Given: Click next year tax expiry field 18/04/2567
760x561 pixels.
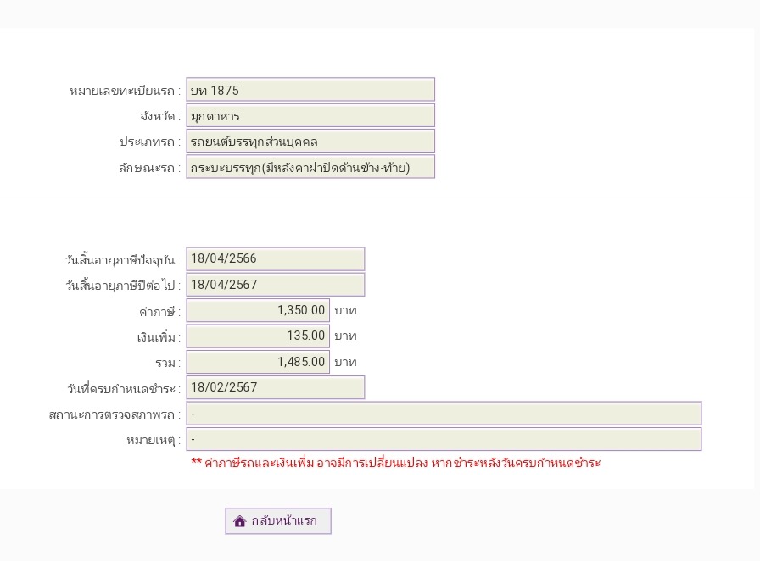Looking at the screenshot, I should tap(276, 285).
